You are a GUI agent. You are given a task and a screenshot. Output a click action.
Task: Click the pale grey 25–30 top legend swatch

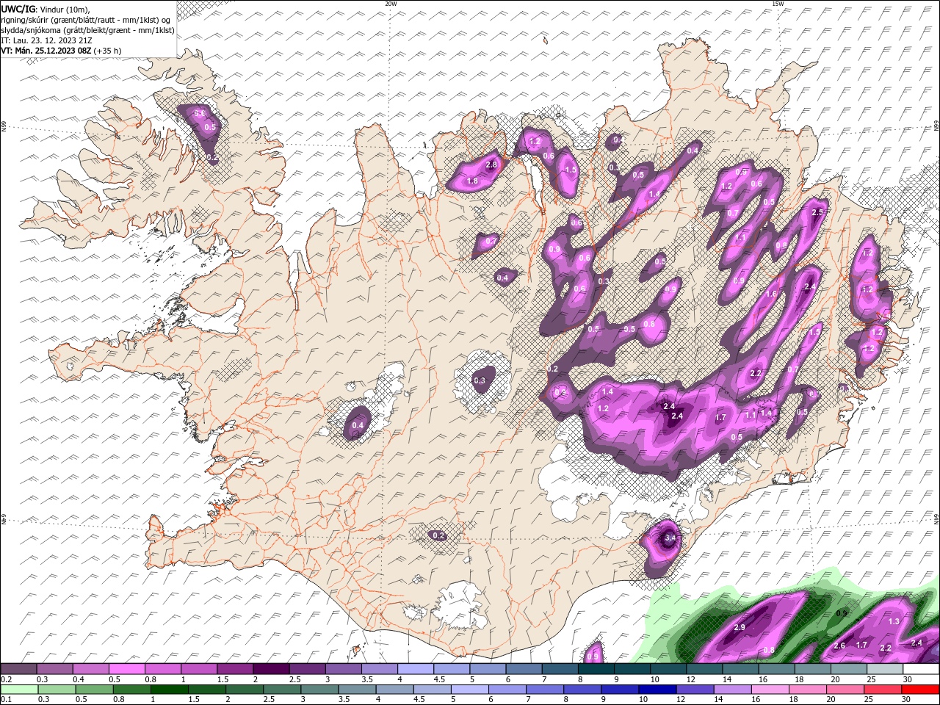[x=886, y=669]
